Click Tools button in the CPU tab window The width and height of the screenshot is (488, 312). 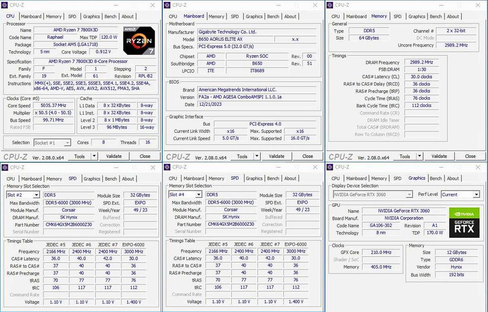(x=80, y=156)
